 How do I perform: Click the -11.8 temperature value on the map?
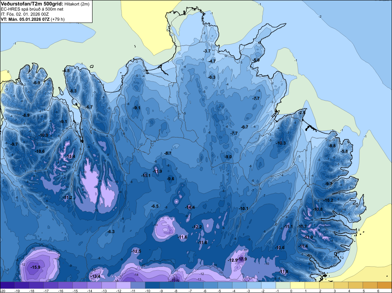tap(283, 271)
